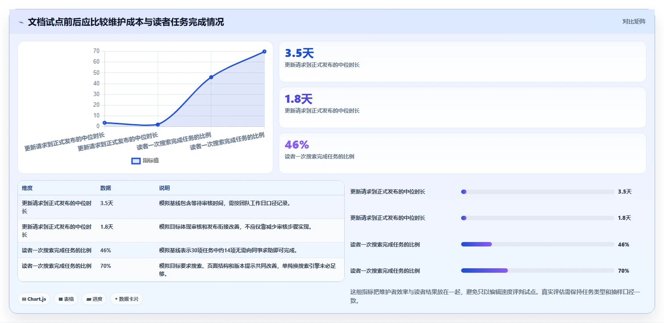Image resolution: width=664 pixels, height=323 pixels.
Task: Click the 70% value beside the progress bar
Action: tap(623, 271)
